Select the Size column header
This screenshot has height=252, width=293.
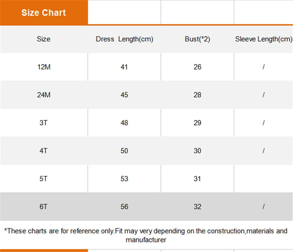coord(44,39)
